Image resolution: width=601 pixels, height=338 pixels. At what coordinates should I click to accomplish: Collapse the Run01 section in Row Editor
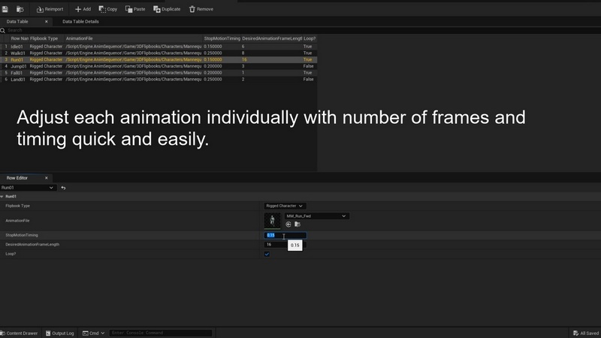click(2, 196)
